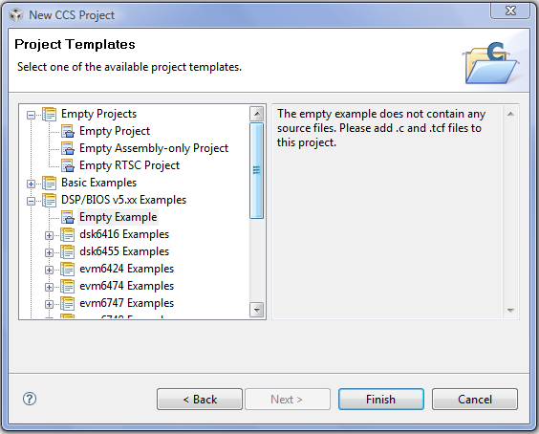Viewport: 539px width, 434px height.
Task: Open help with the question mark icon
Action: pos(30,399)
